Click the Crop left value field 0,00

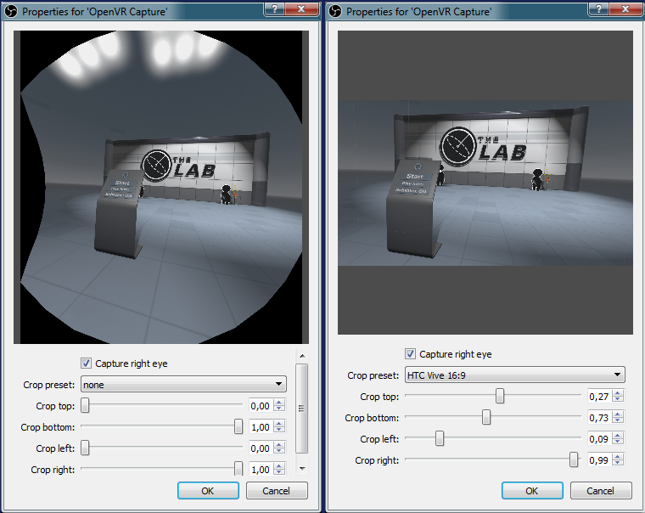tap(261, 448)
